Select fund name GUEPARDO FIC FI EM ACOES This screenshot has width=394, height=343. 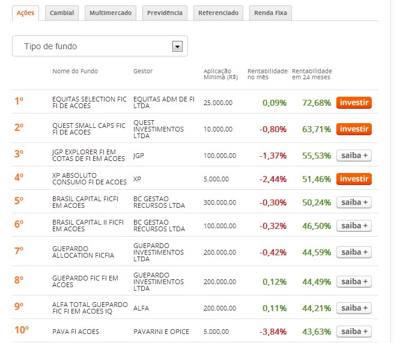click(85, 282)
